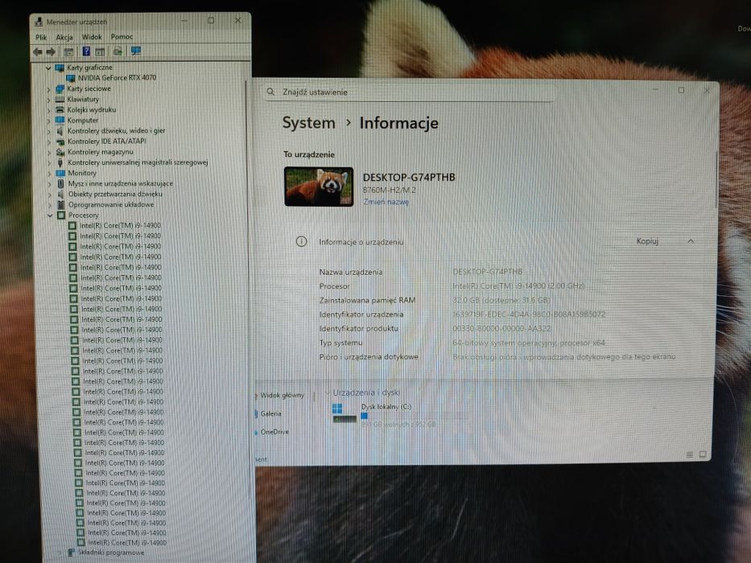The image size is (751, 563).
Task: Click the Komputer category icon
Action: pos(60,120)
